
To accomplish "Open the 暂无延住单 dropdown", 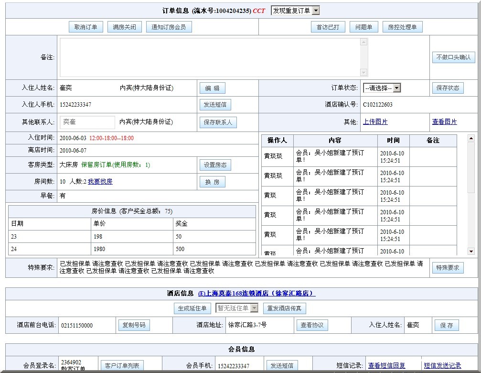I will point(237,308).
